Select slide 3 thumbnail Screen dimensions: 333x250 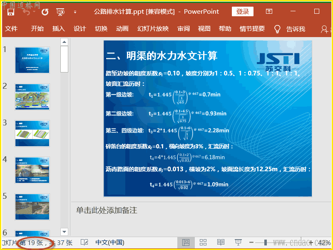pyautogui.click(x=32, y=133)
